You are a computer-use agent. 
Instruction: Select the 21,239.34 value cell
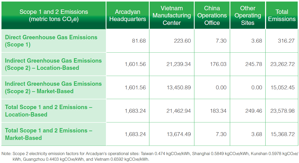click(x=179, y=64)
